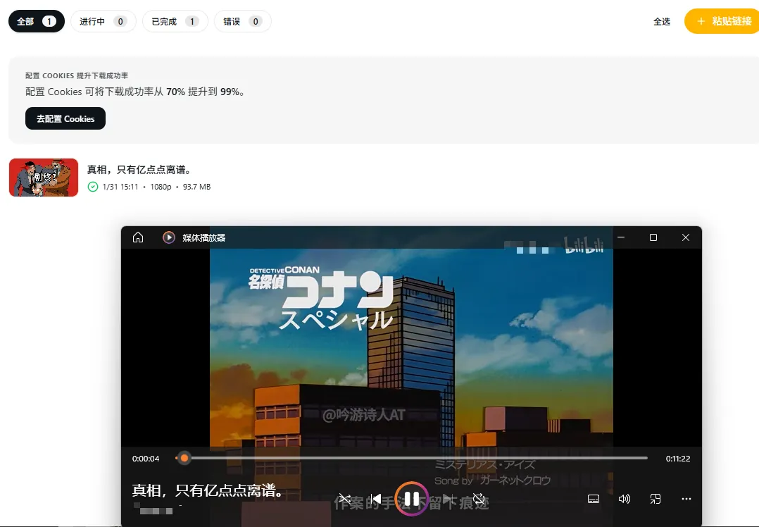Click total duration 0:11:22

tap(677, 459)
